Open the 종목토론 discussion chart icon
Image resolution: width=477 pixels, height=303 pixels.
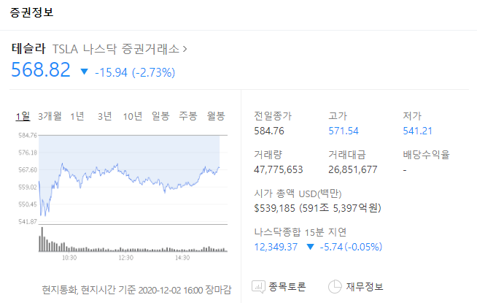click(x=258, y=286)
